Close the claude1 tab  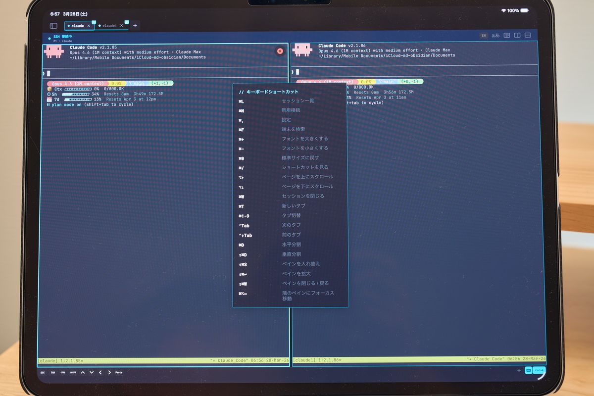[x=122, y=26]
